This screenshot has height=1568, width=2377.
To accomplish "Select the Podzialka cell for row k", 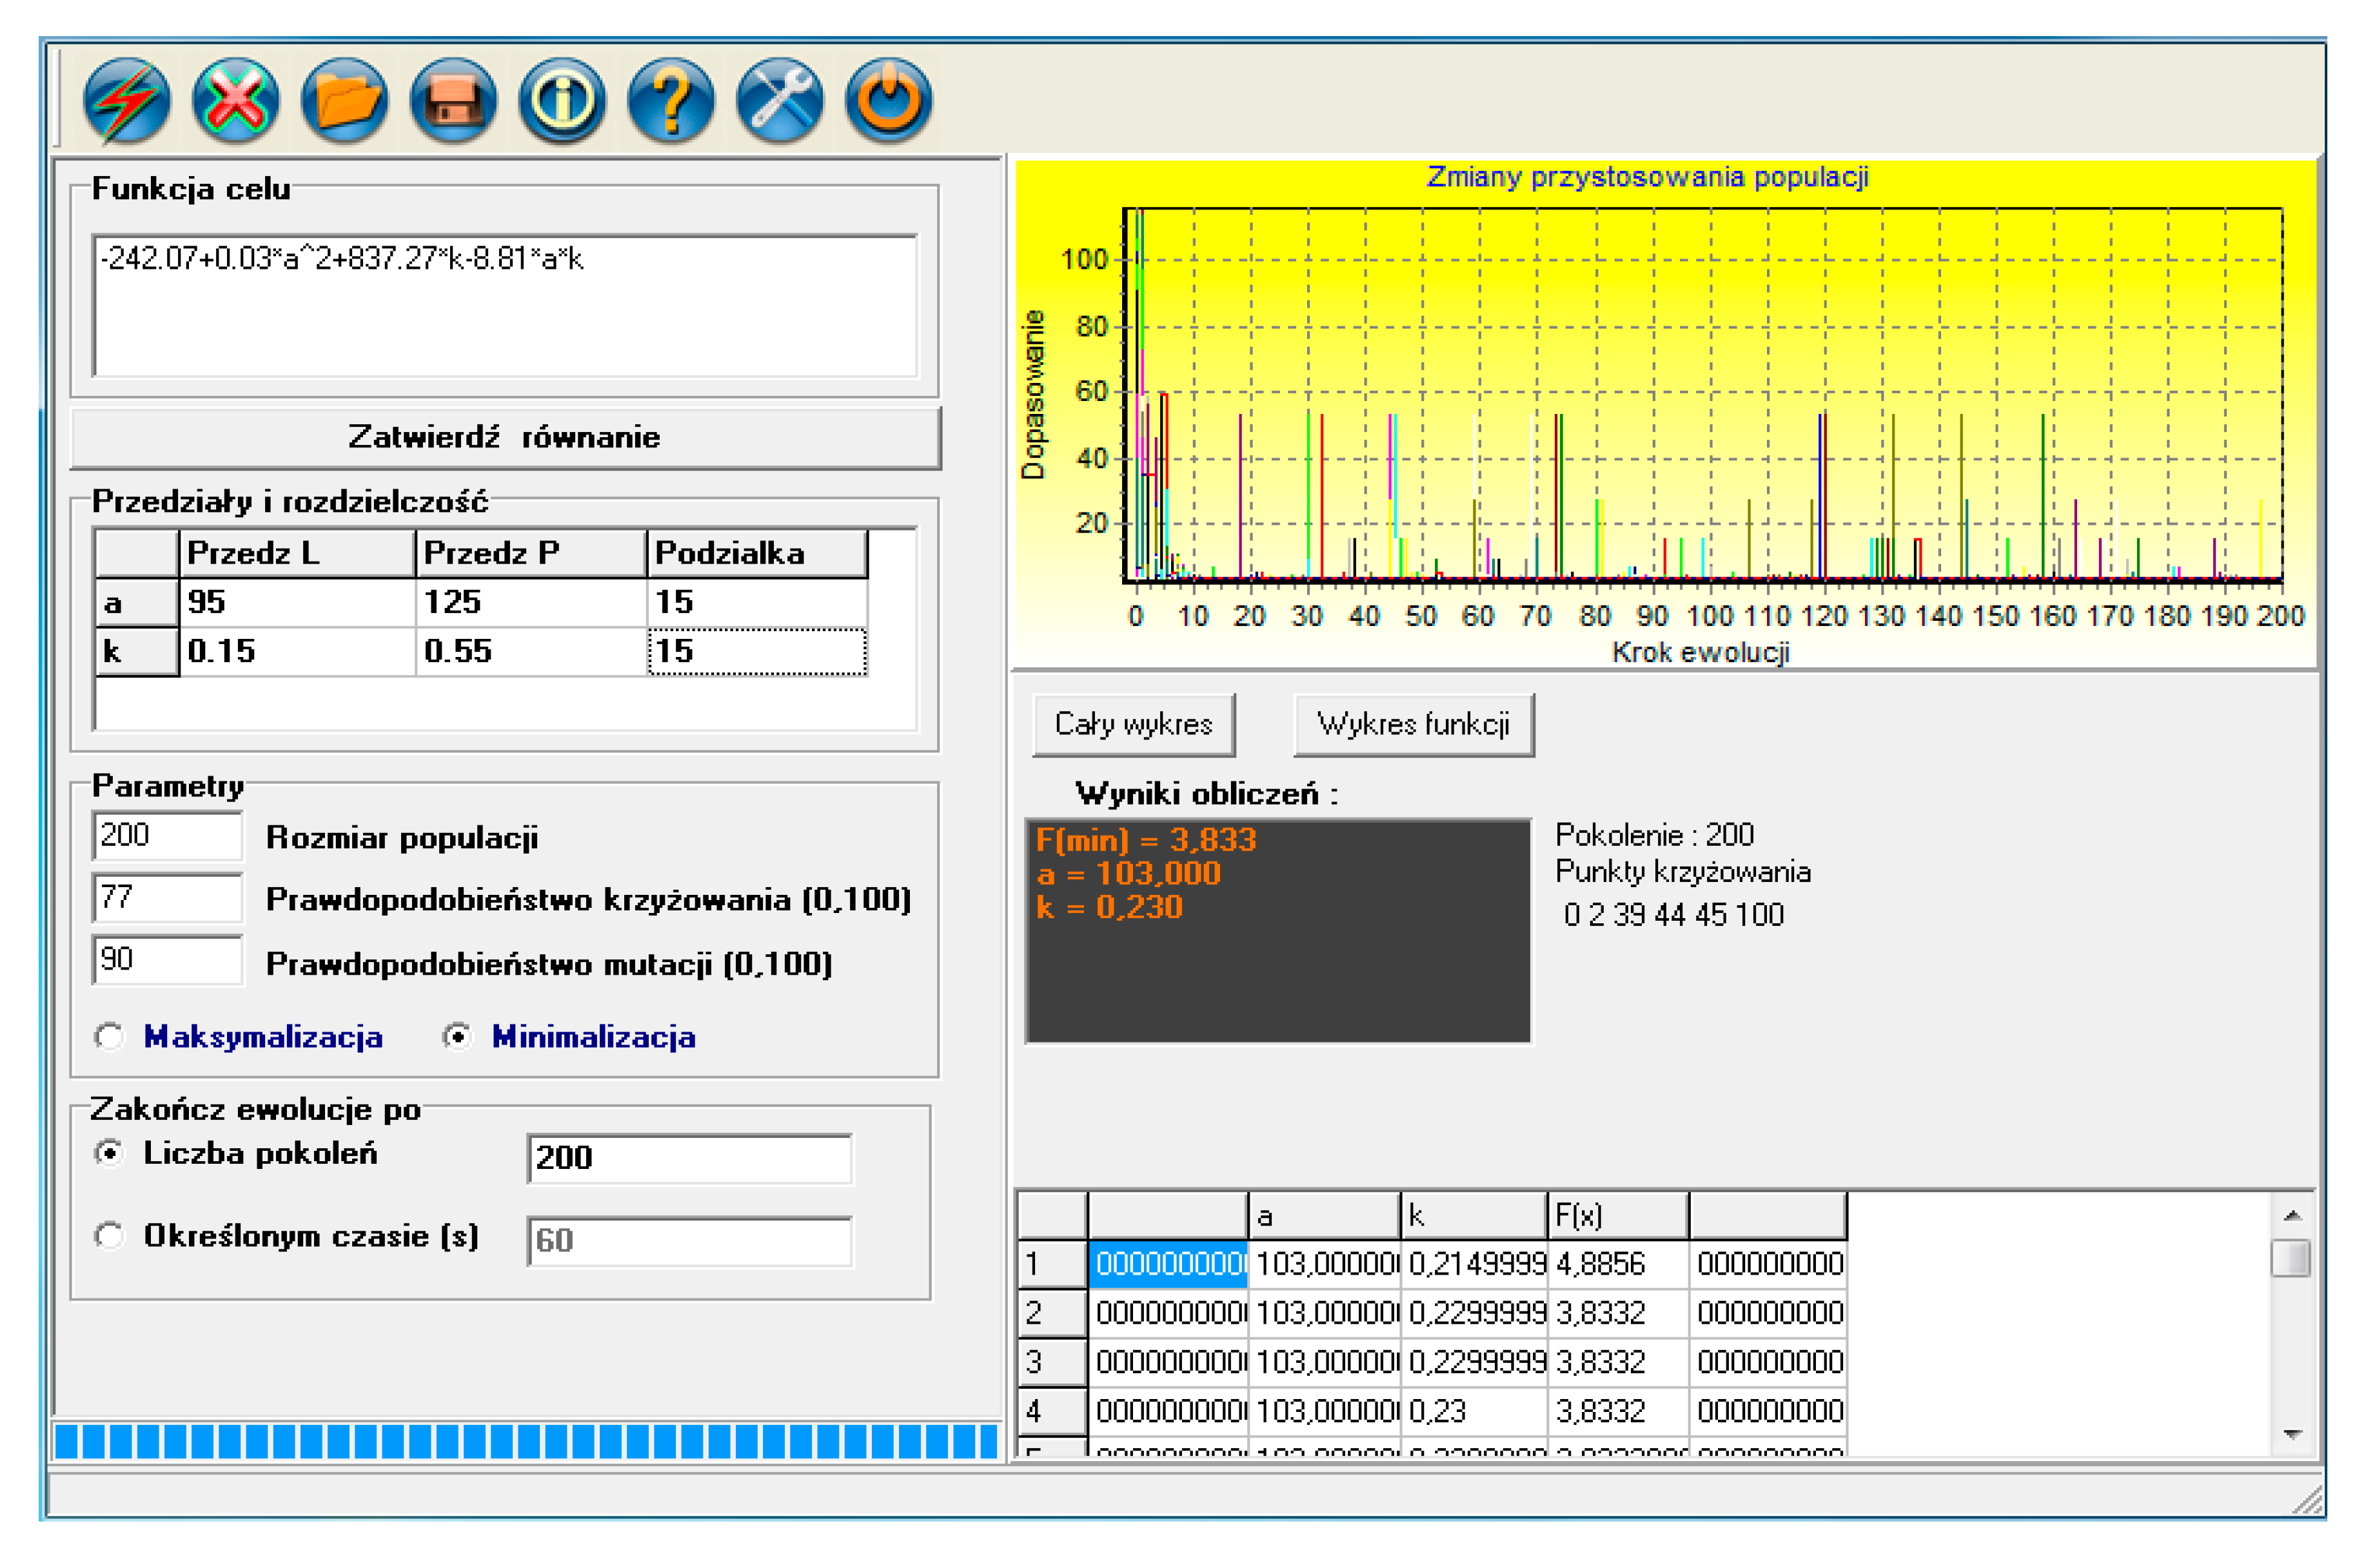I will coord(757,652).
